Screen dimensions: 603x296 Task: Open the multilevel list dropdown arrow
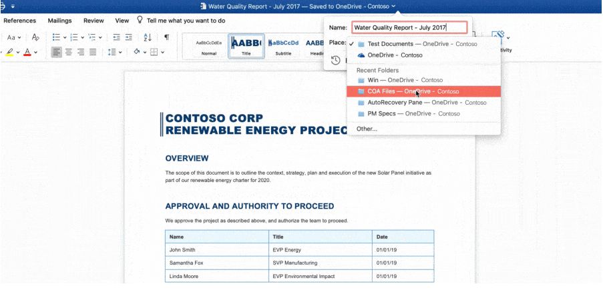[x=100, y=37]
